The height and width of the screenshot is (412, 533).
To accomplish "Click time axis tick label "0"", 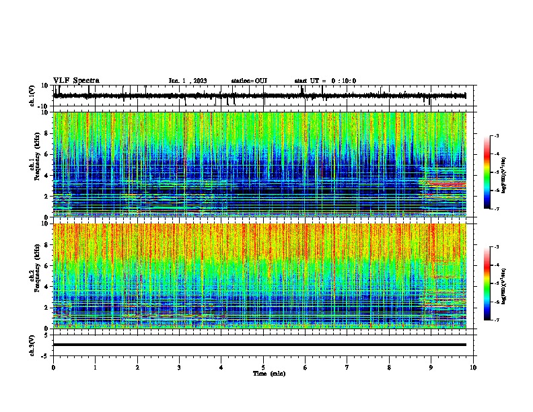I will point(53,368).
